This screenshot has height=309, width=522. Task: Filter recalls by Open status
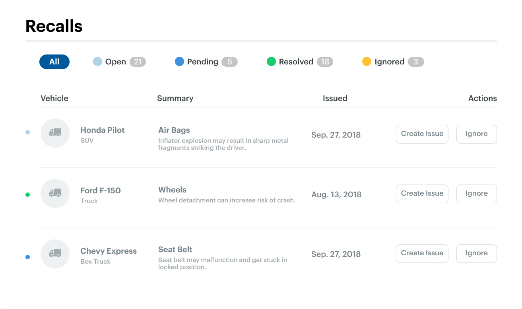[115, 62]
